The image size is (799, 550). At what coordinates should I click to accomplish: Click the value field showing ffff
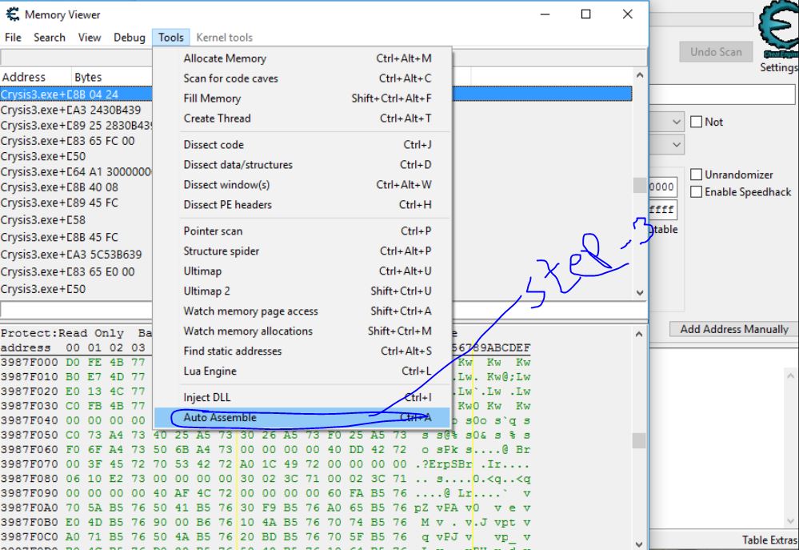[x=663, y=209]
